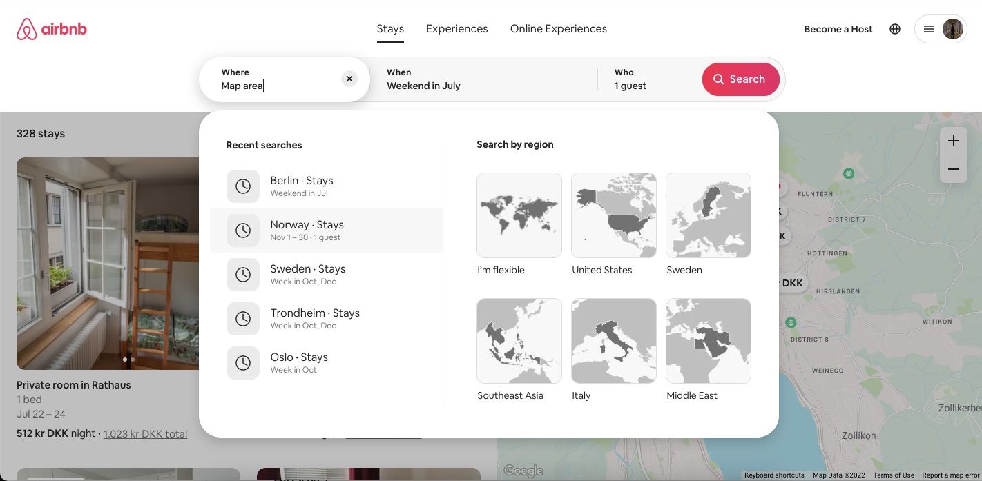Click the Become a Host link
Image resolution: width=982 pixels, height=481 pixels.
click(838, 29)
